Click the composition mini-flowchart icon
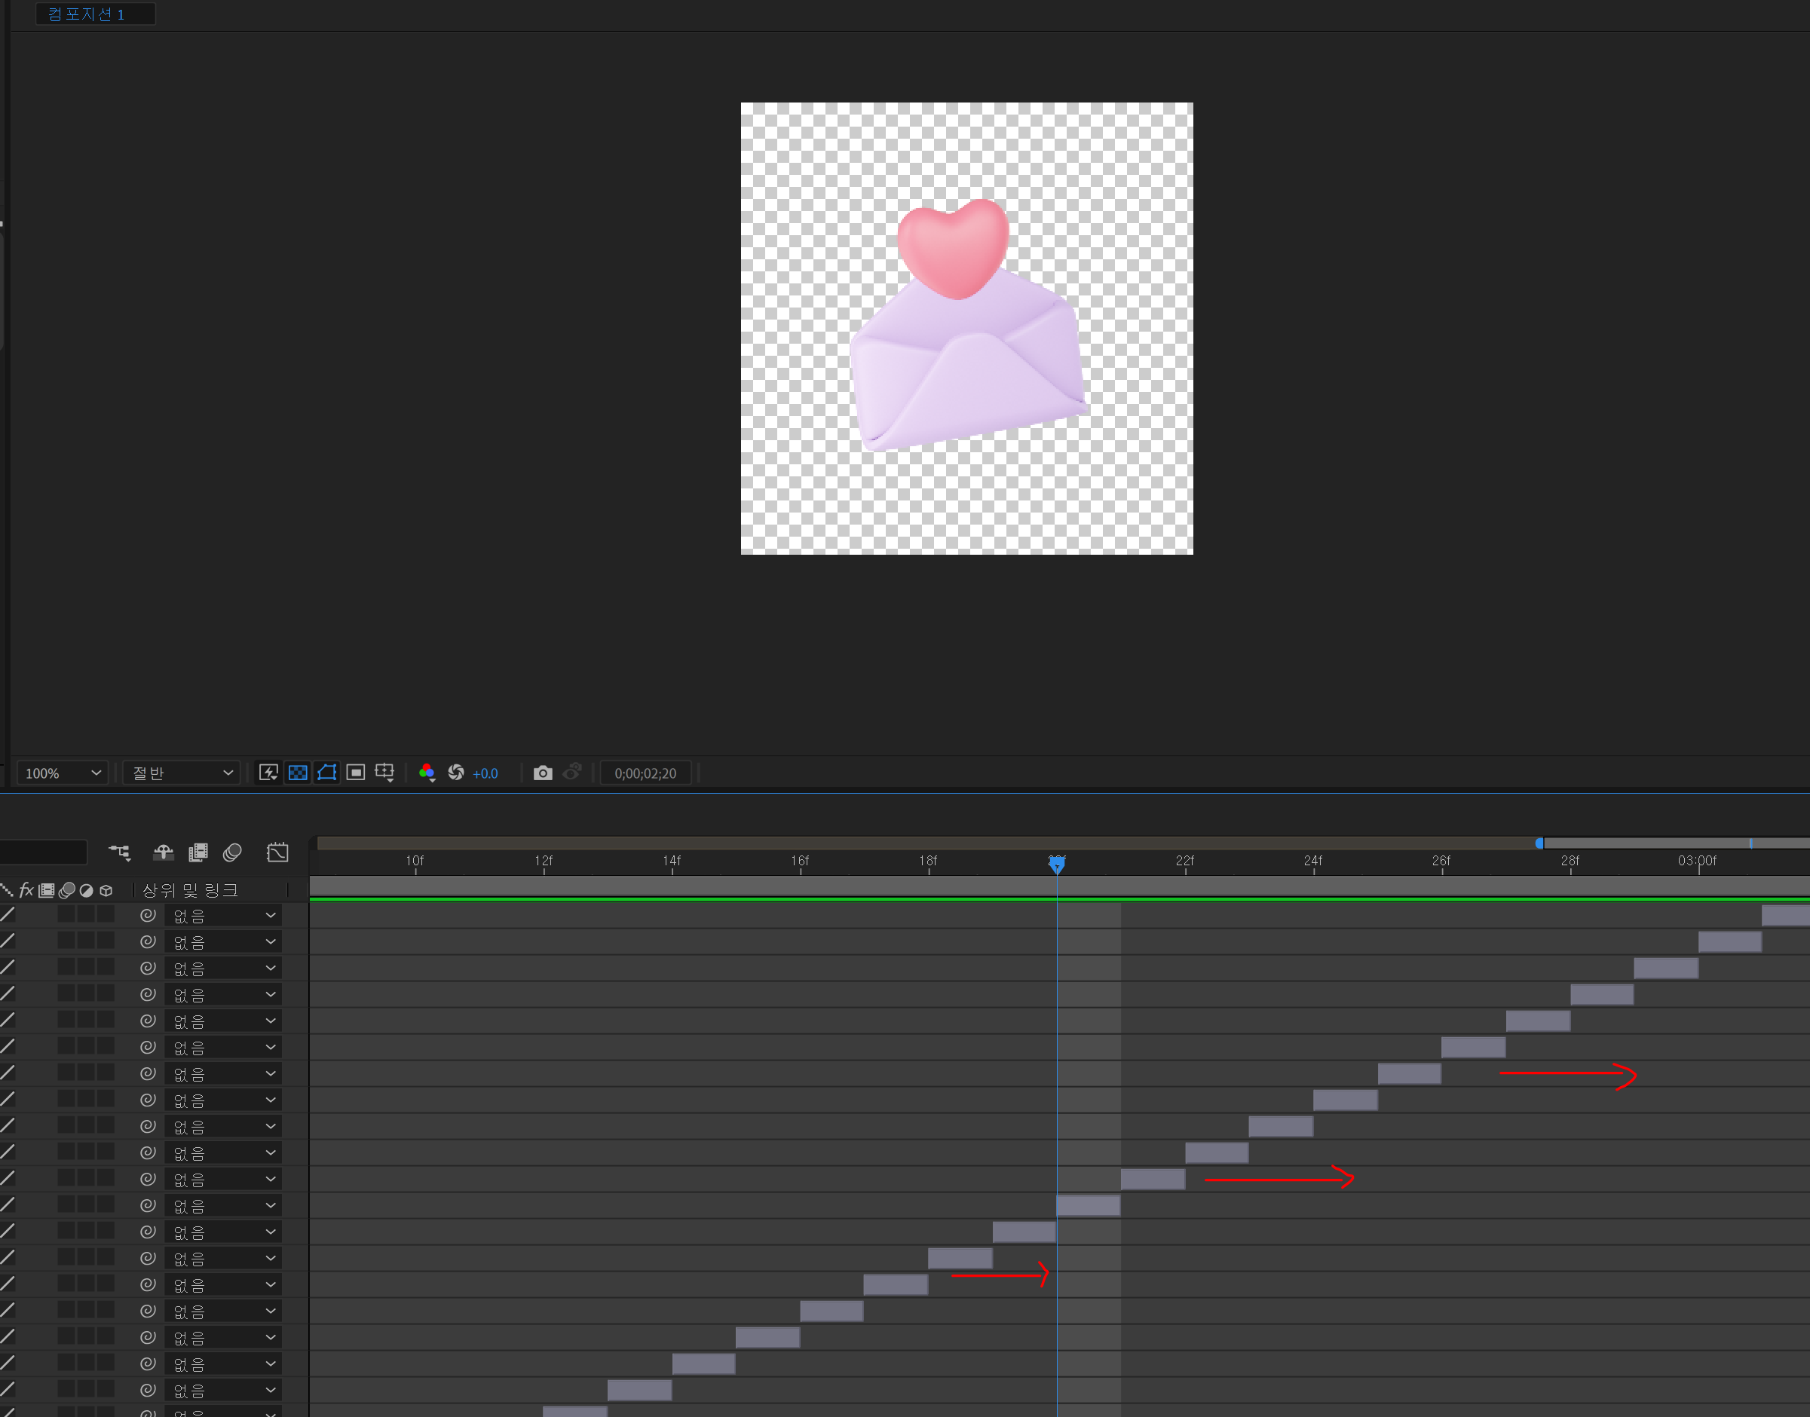The image size is (1810, 1417). click(x=120, y=852)
